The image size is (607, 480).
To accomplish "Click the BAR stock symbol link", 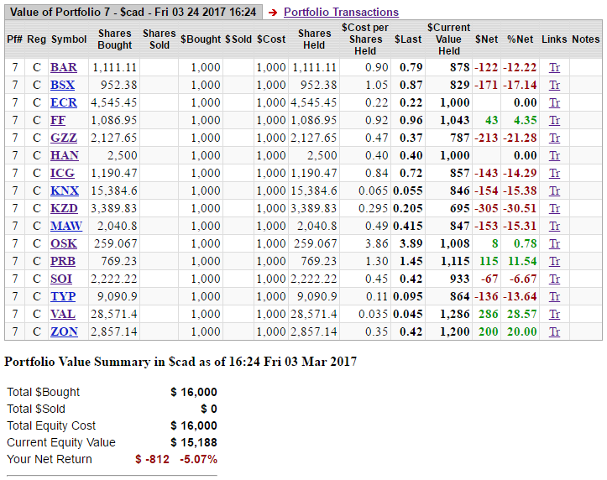I will (63, 67).
